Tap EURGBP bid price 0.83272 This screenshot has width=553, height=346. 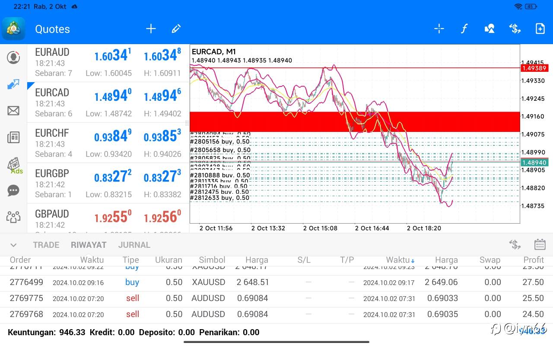(x=113, y=177)
